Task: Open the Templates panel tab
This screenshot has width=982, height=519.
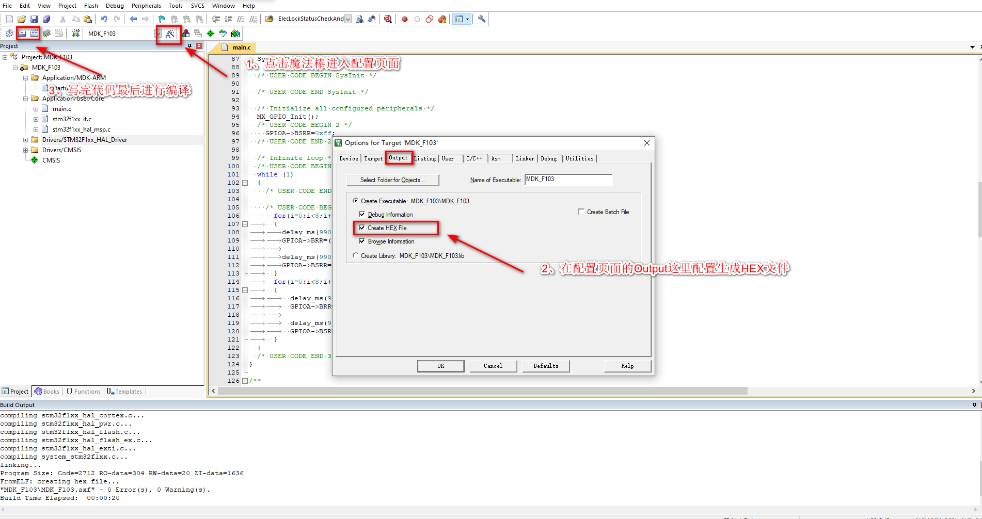Action: click(x=124, y=392)
